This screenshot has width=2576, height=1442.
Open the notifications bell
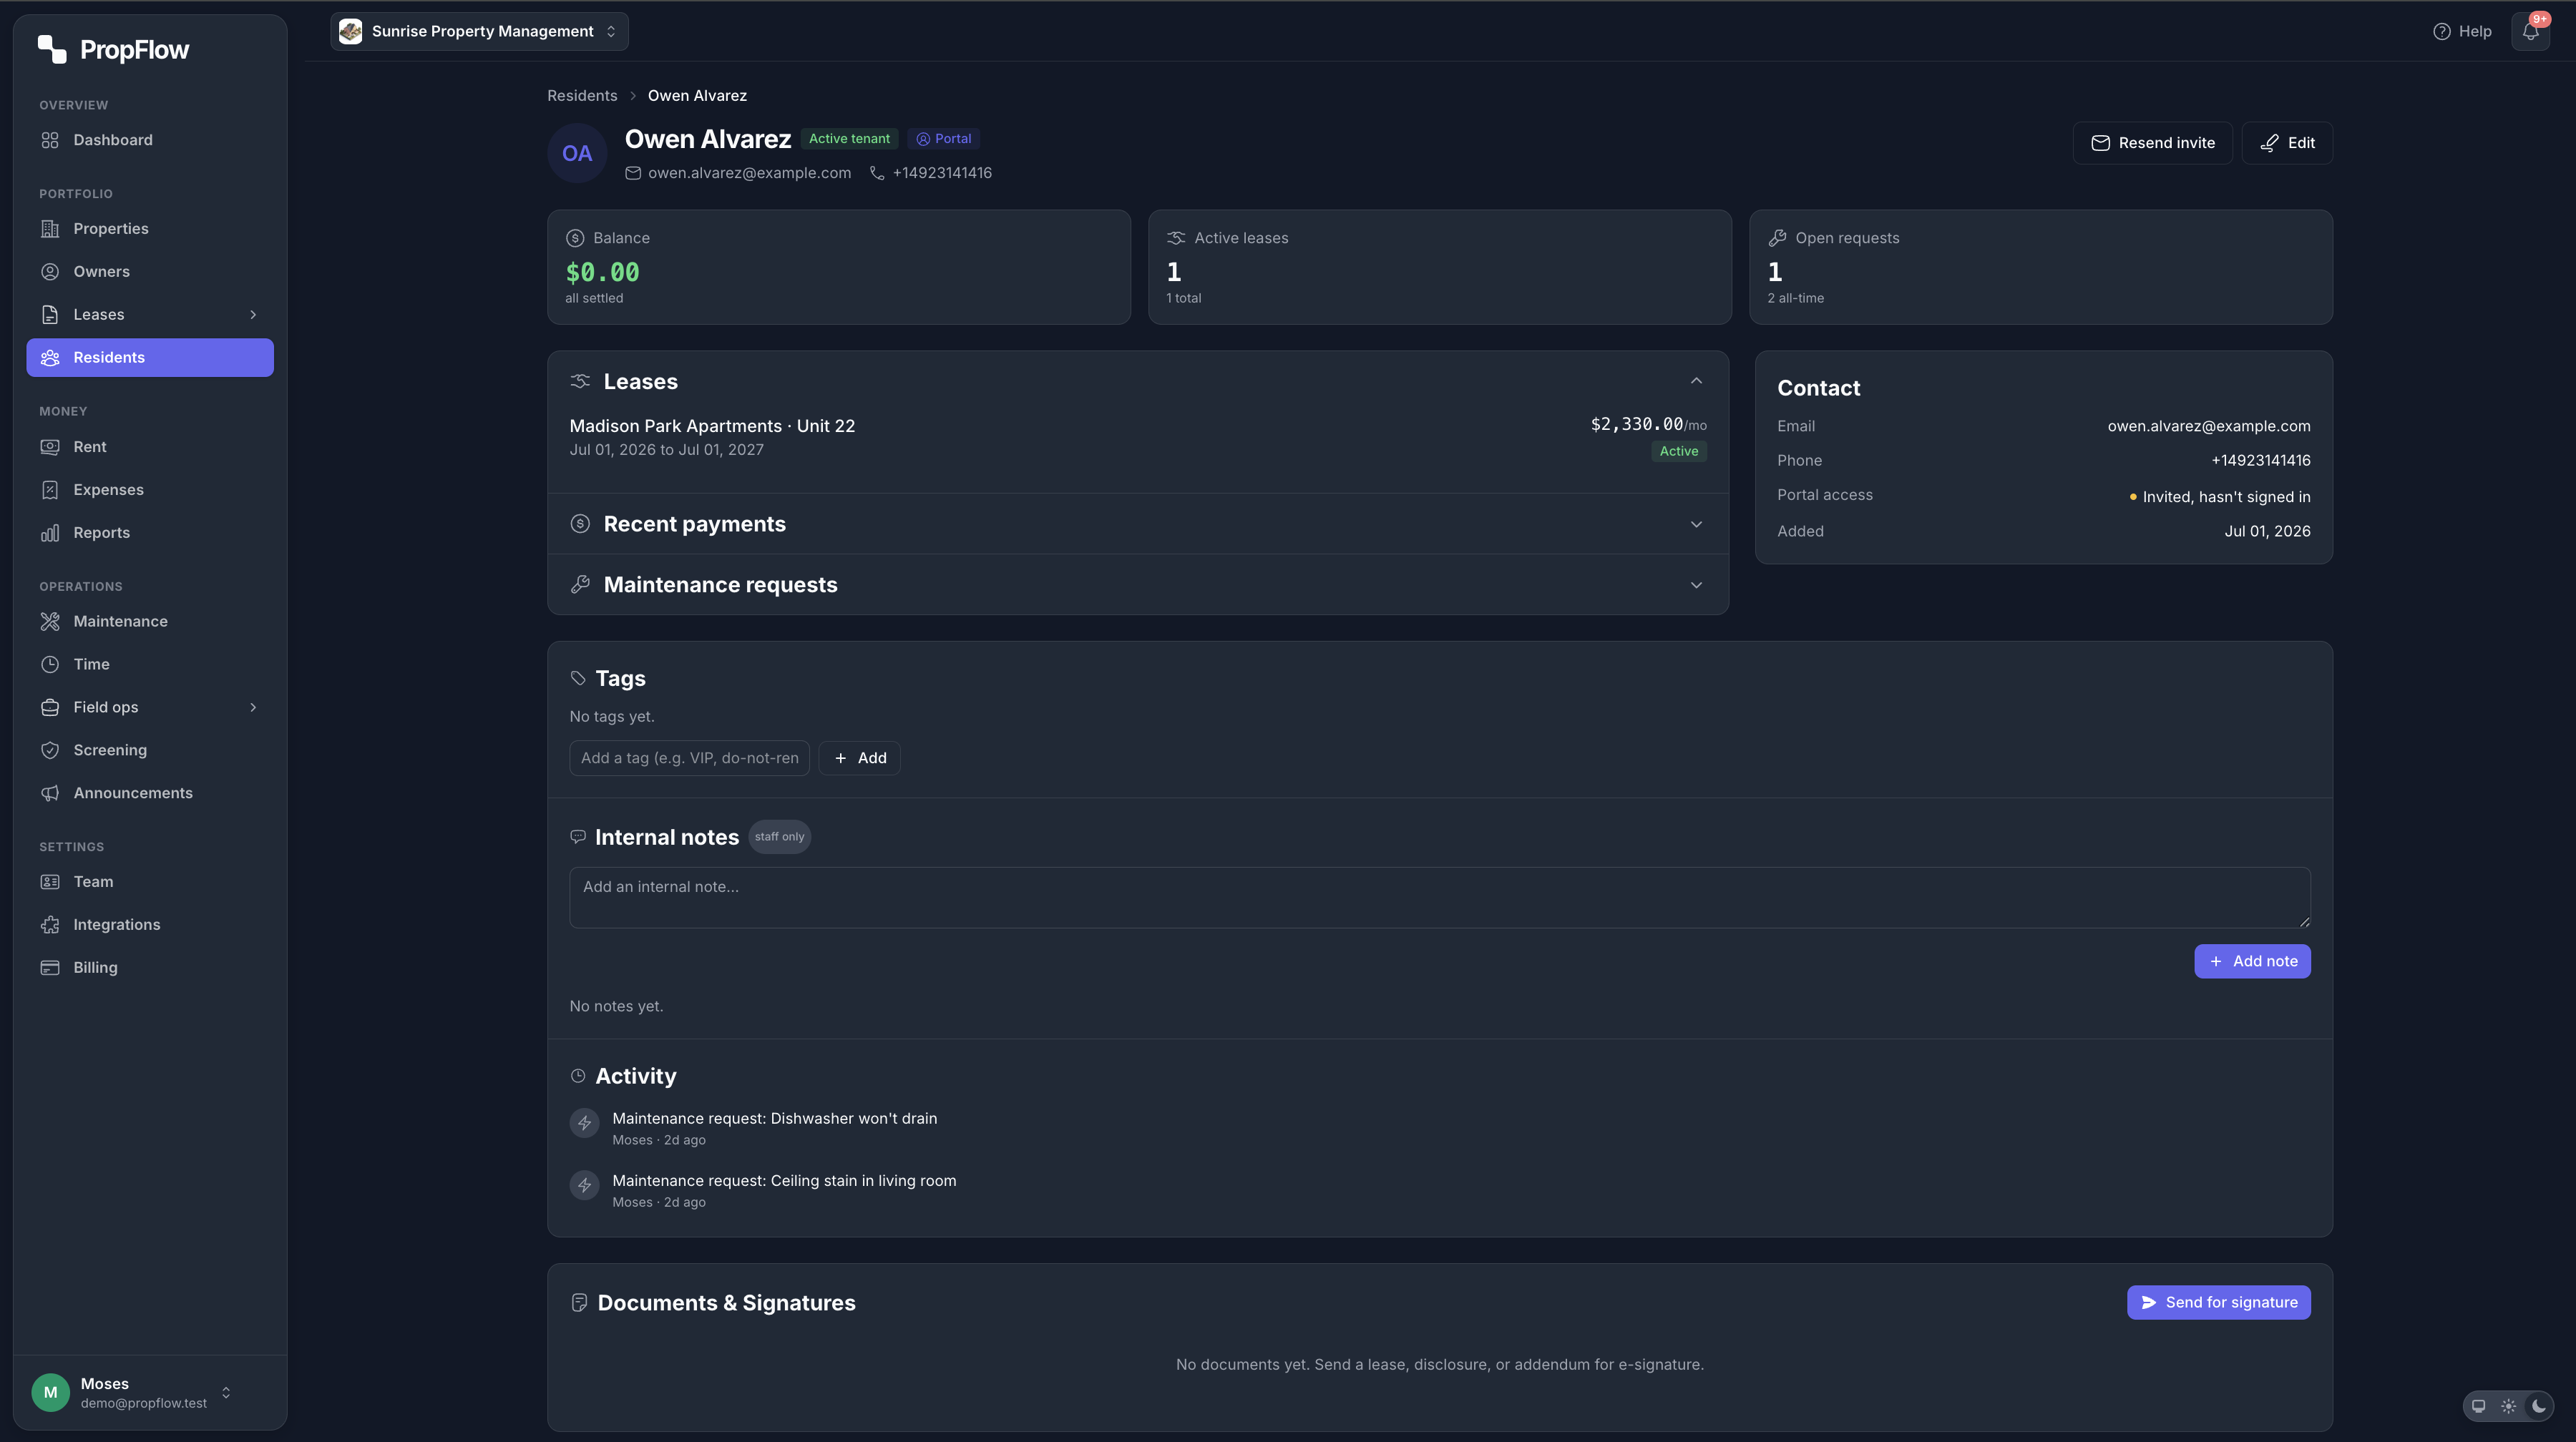coord(2530,31)
